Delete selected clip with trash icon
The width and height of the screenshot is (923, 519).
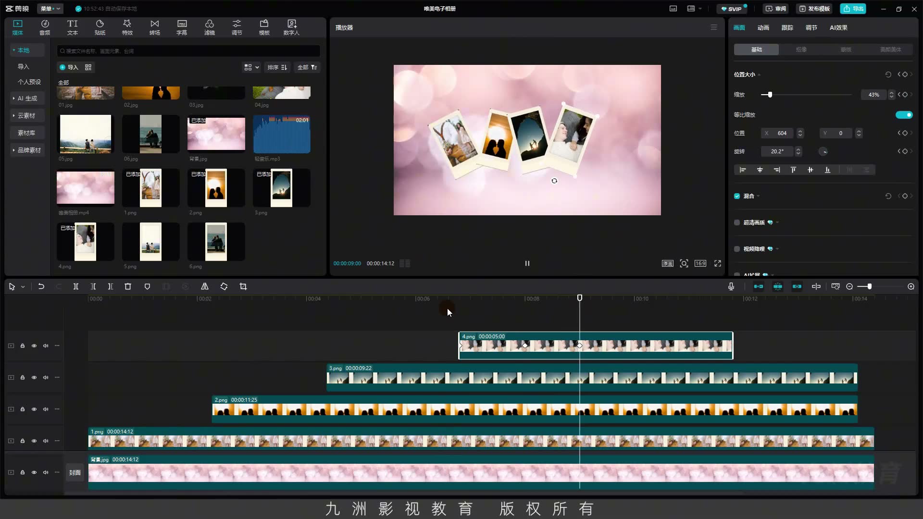[128, 286]
